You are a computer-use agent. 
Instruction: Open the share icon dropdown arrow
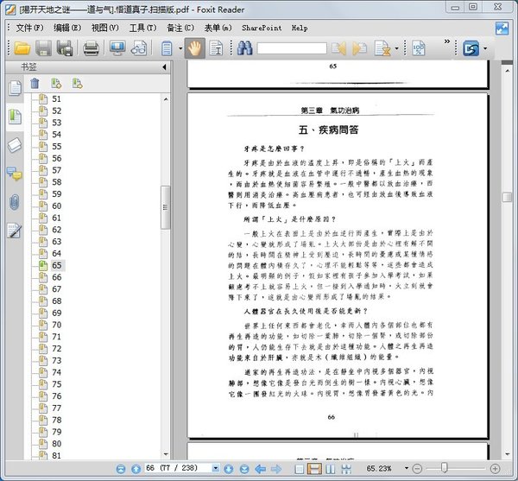485,48
